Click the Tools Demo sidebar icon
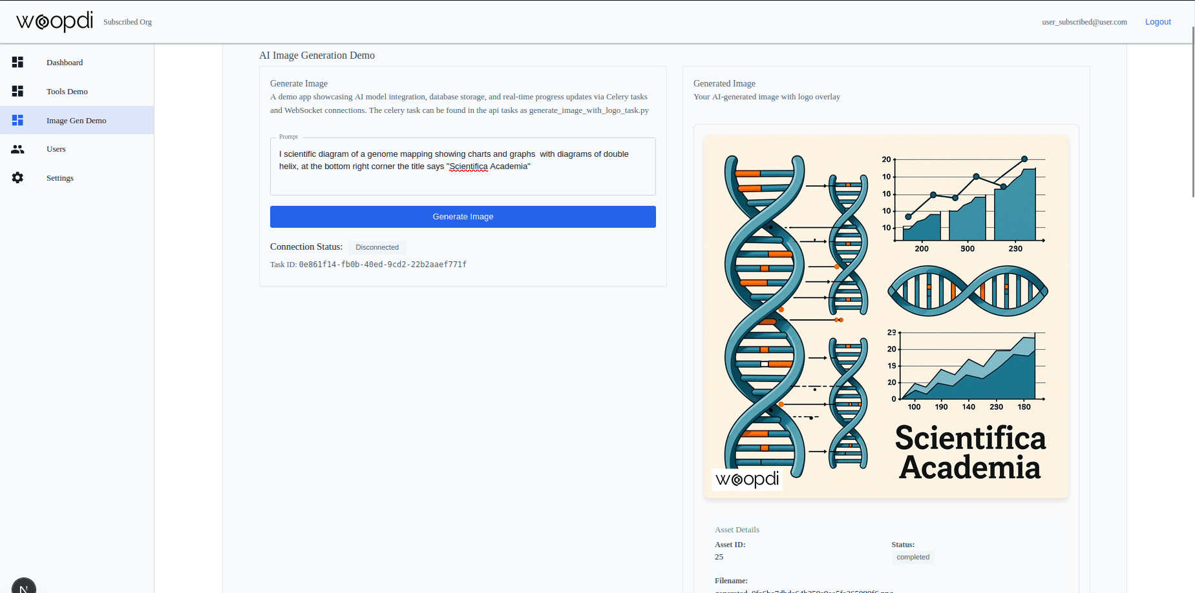 17,91
